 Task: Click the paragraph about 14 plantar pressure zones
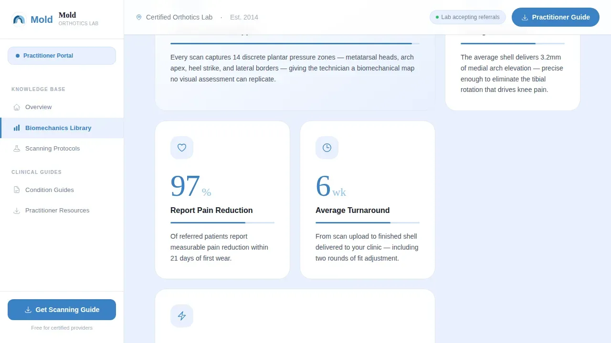293,68
